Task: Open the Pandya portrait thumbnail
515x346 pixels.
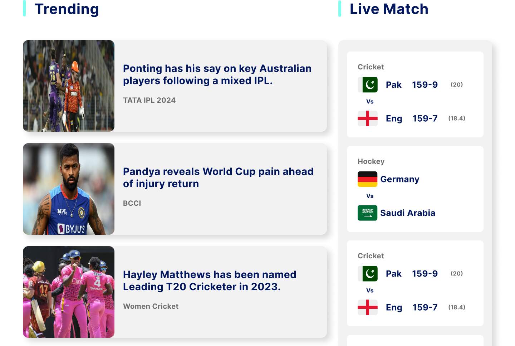Action: [x=69, y=189]
